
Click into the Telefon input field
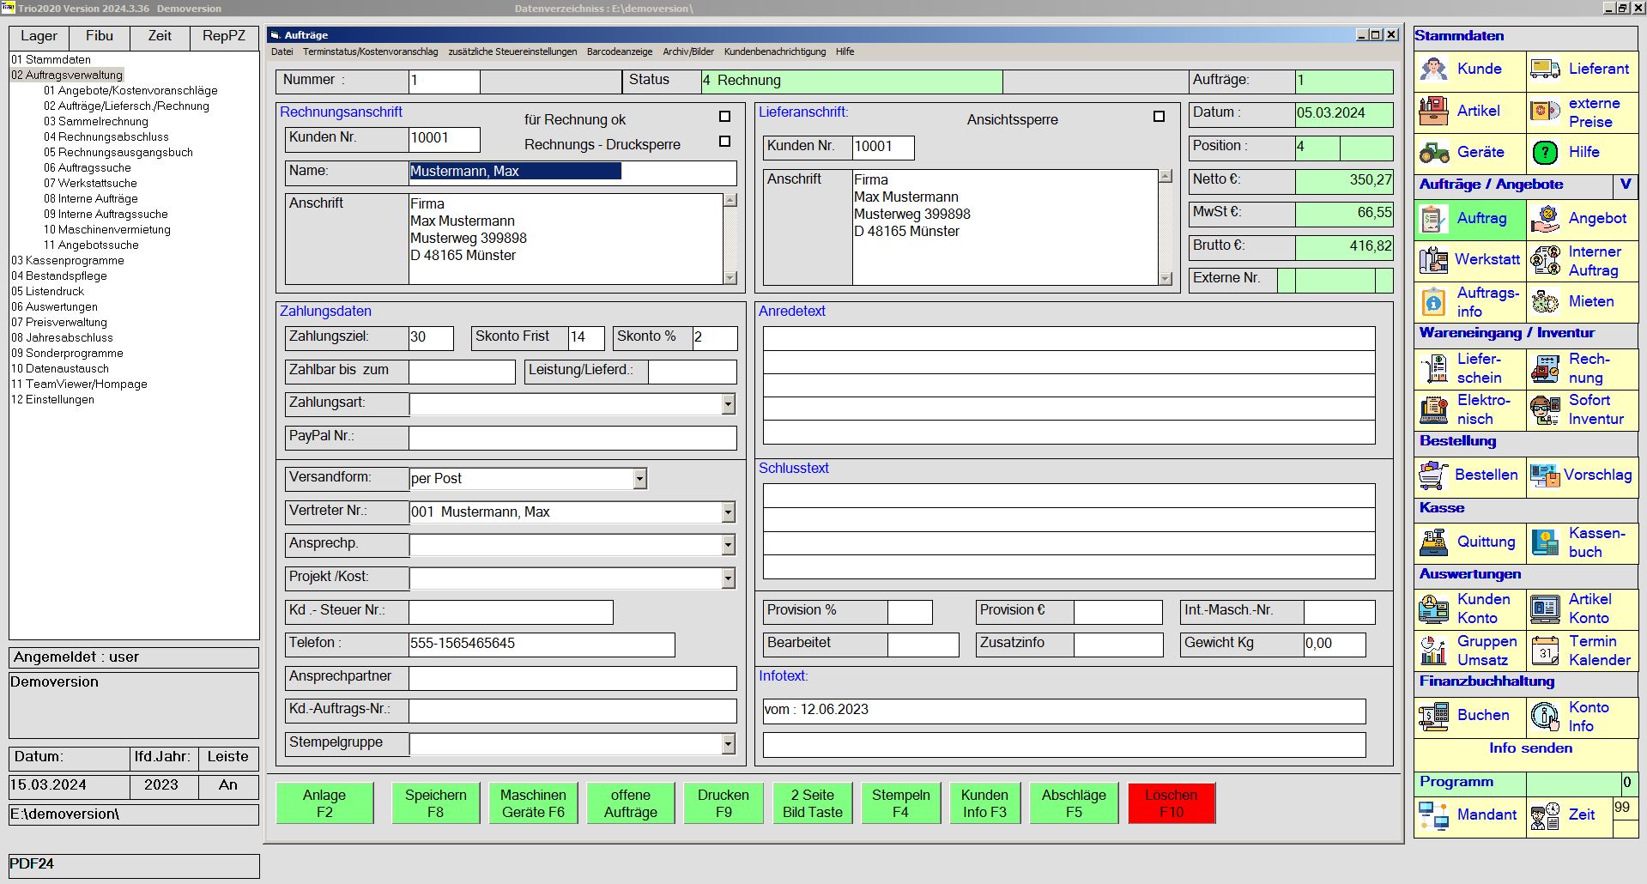point(541,645)
